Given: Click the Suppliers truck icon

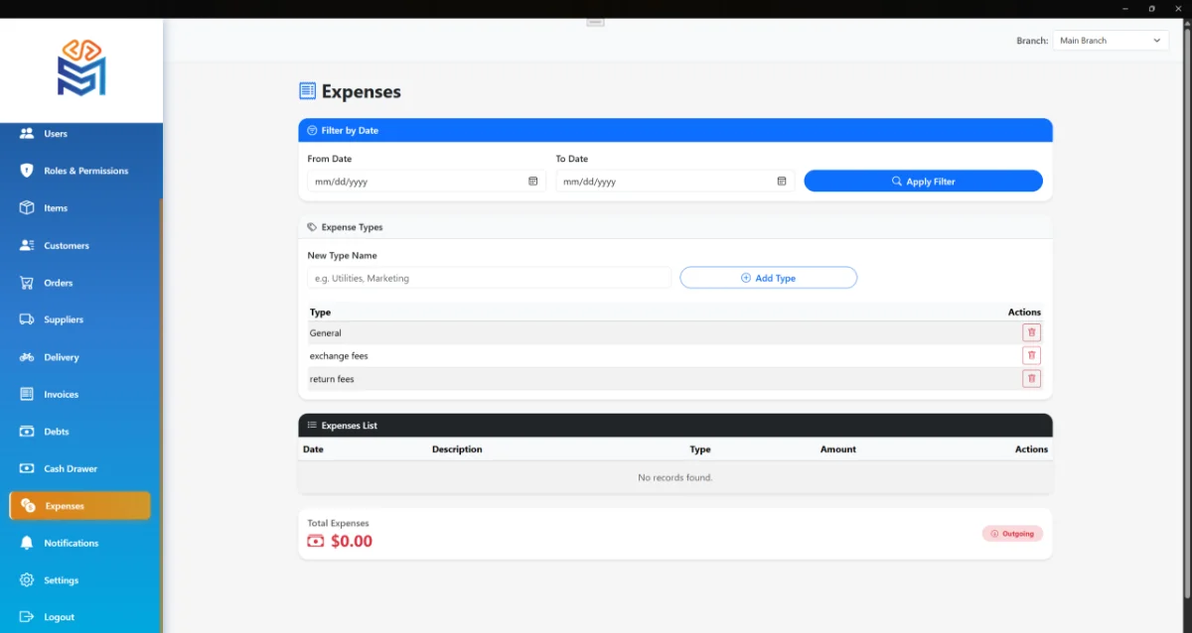Looking at the screenshot, I should [27, 319].
